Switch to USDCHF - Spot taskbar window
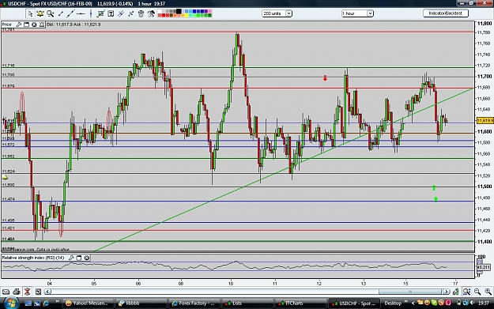This screenshot has width=494, height=309. (x=353, y=303)
